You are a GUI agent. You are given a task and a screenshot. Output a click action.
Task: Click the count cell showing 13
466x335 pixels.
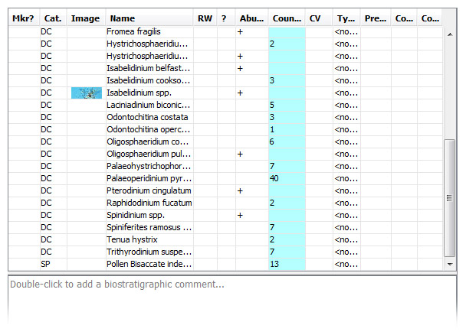[287, 264]
